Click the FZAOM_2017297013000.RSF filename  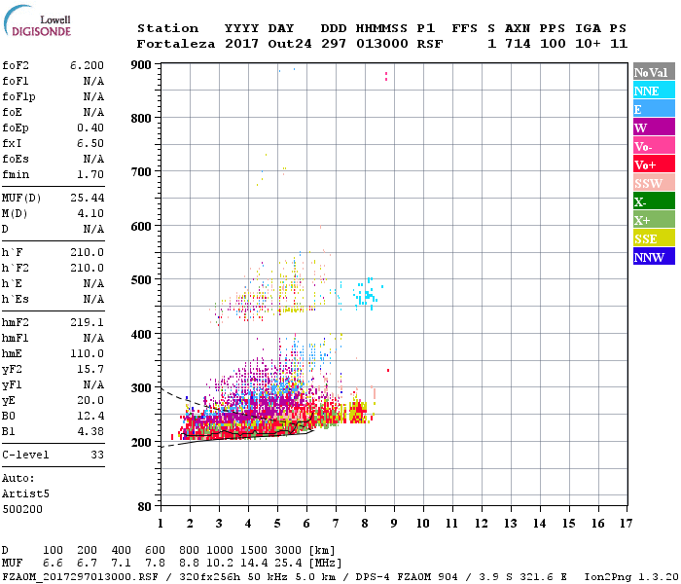point(80,577)
